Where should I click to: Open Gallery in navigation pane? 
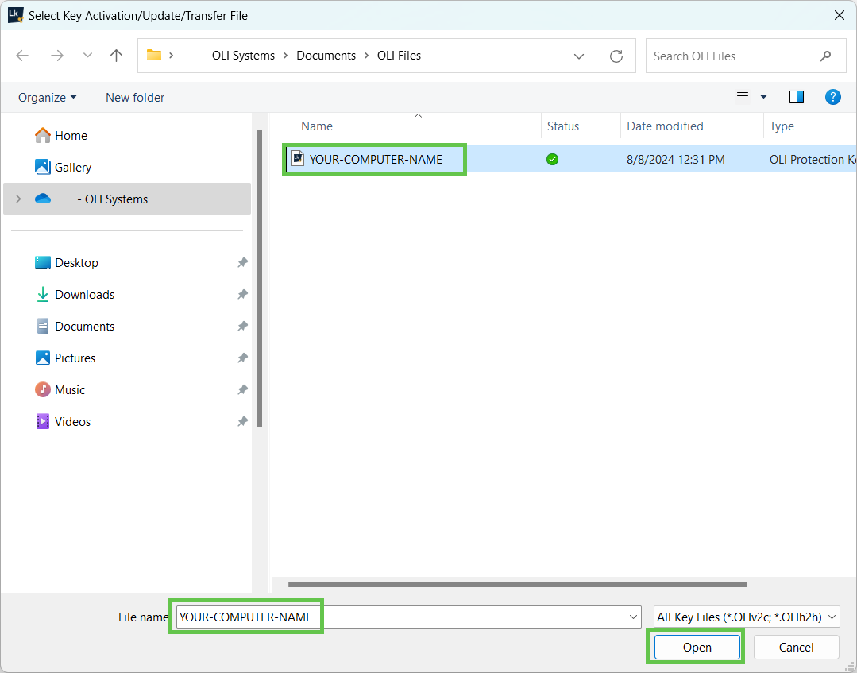[63, 168]
